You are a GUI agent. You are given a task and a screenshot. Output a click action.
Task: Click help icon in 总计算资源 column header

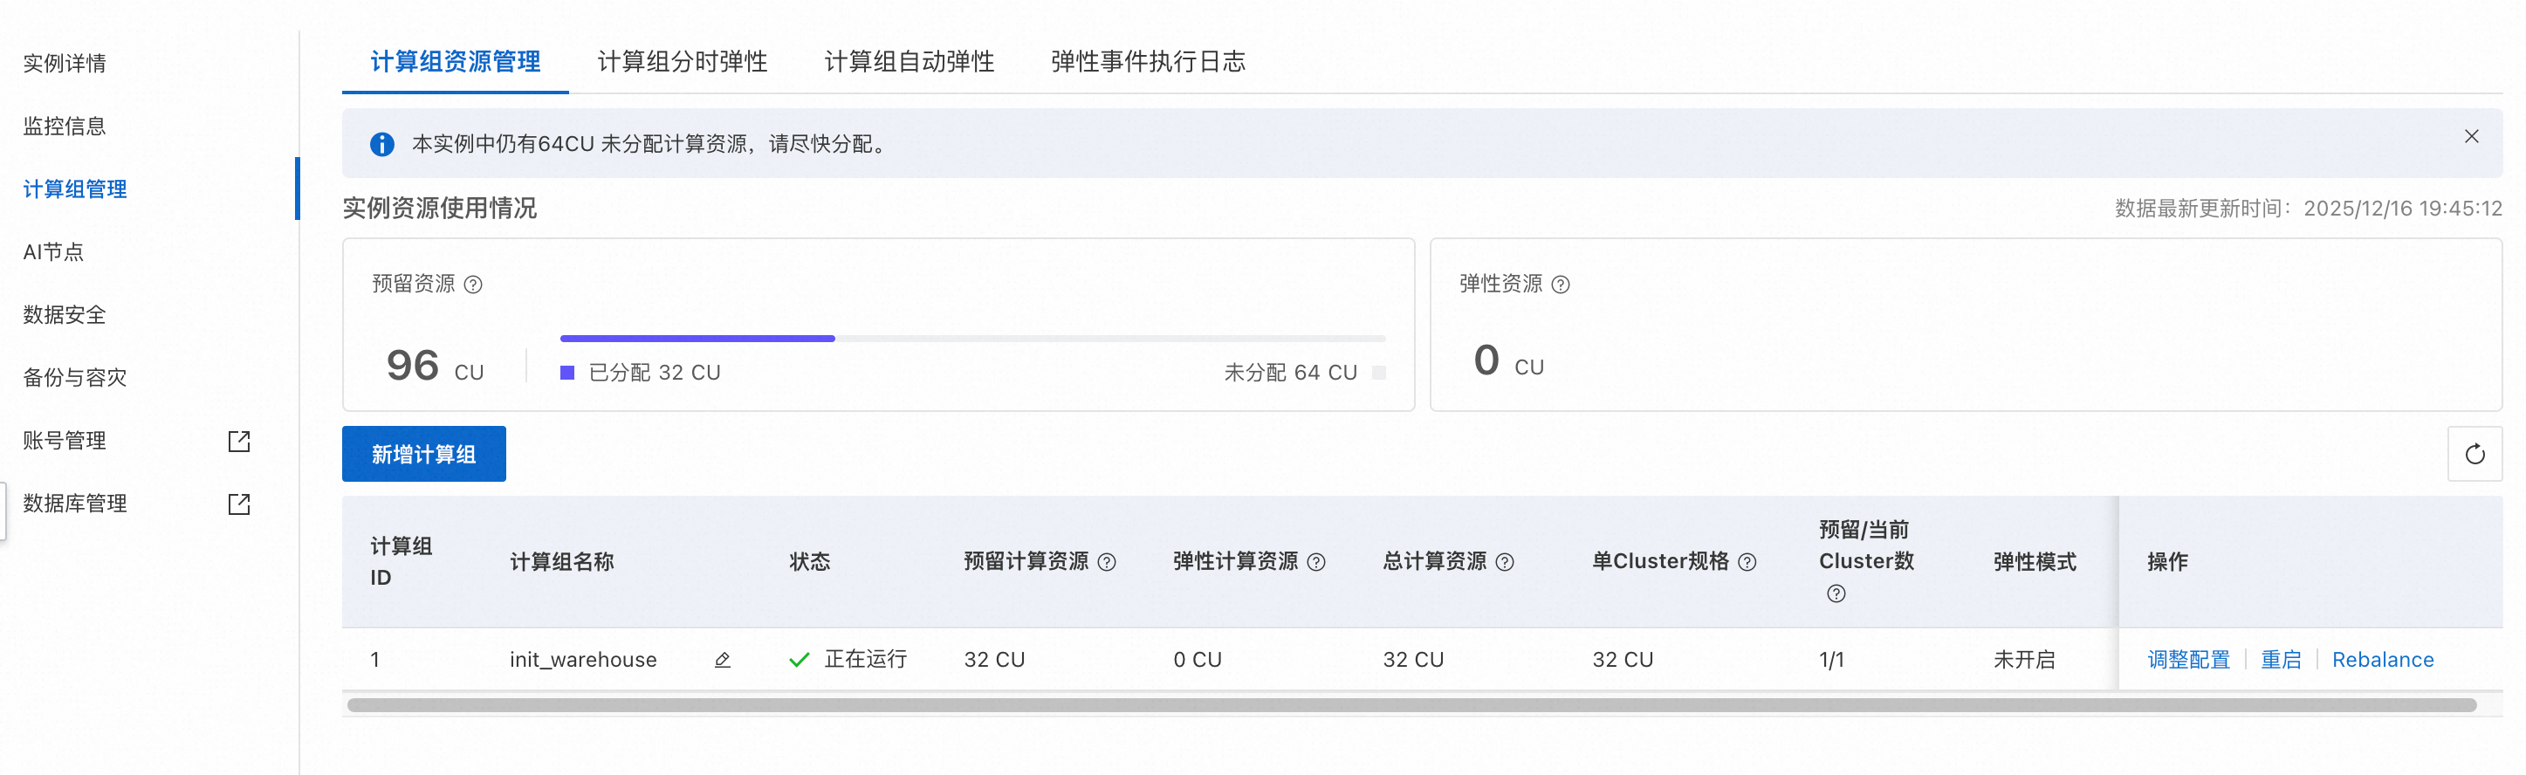point(1504,562)
